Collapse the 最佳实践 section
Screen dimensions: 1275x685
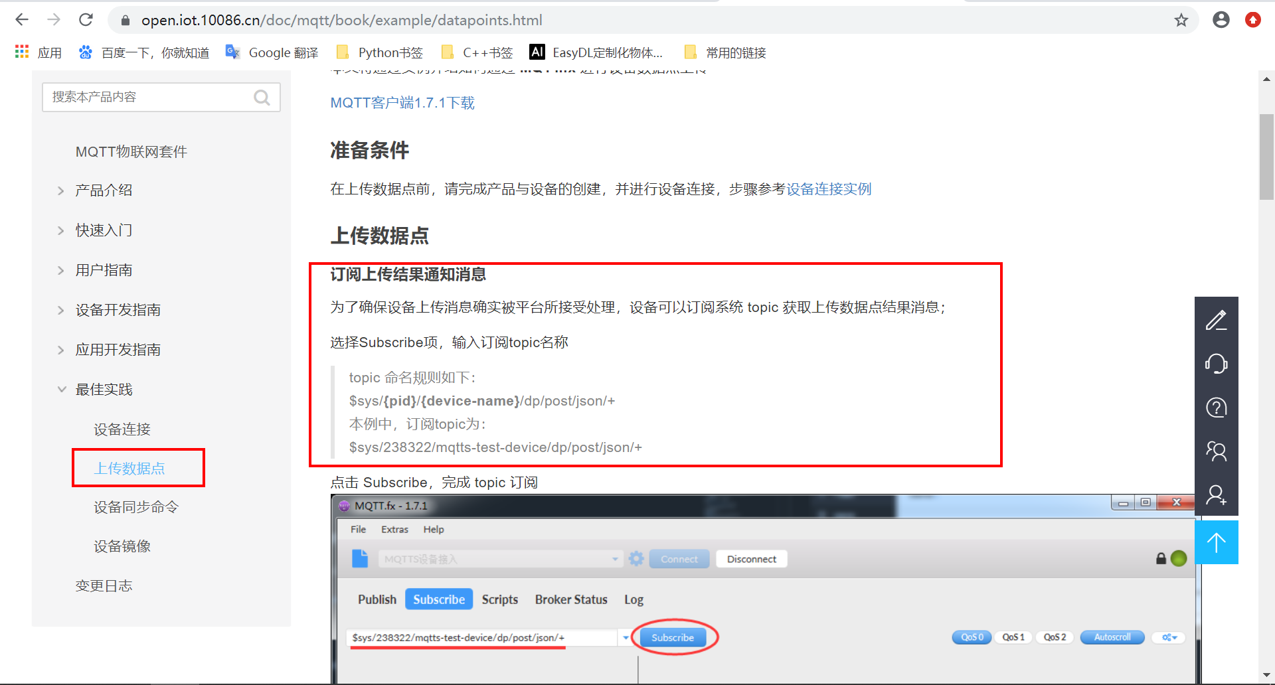[104, 390]
